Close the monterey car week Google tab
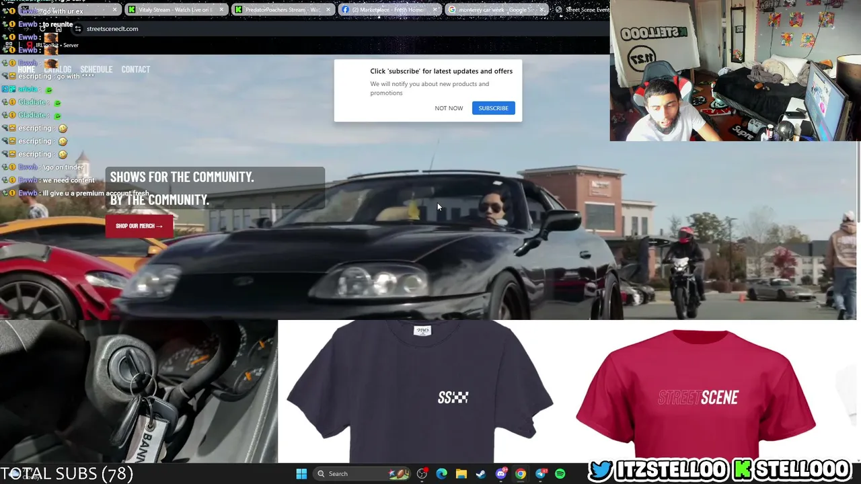Screen dimensions: 861x484 pyautogui.click(x=542, y=10)
